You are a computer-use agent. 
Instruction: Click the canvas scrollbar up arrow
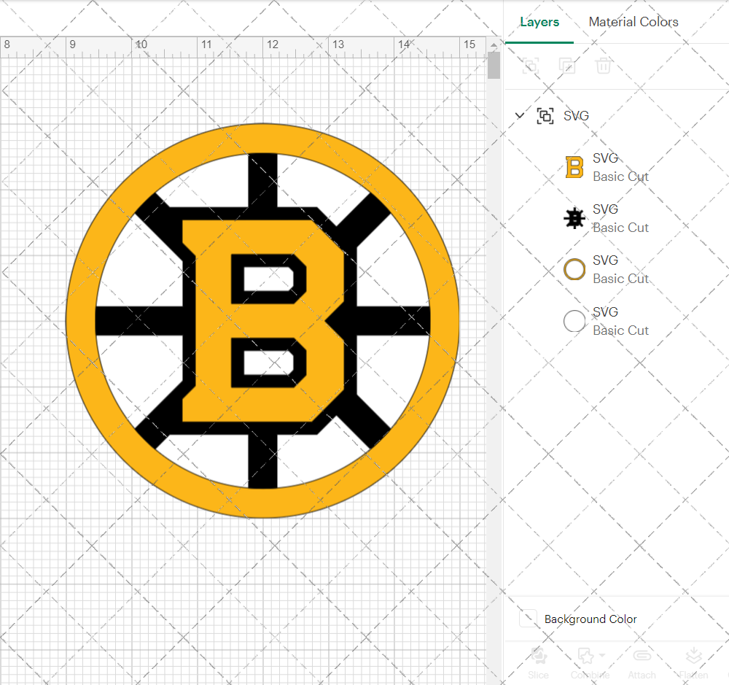coord(494,44)
